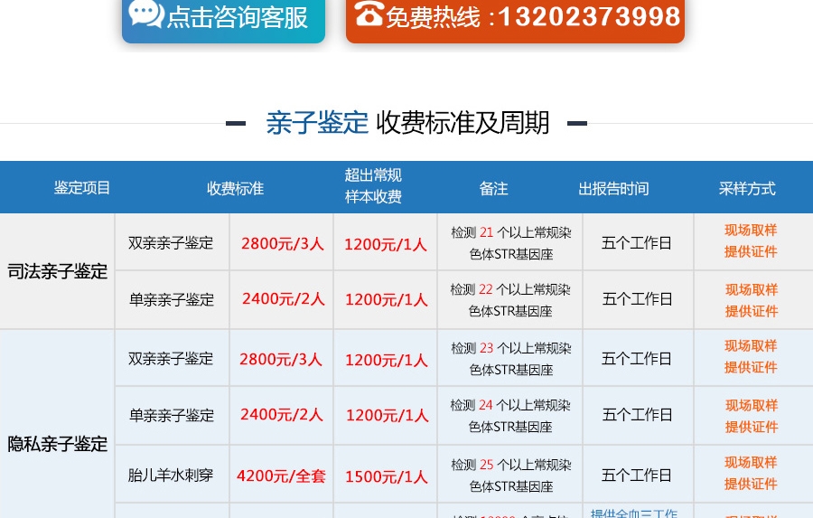Click the 司法亲子鉴定 category cell

pos(58,271)
